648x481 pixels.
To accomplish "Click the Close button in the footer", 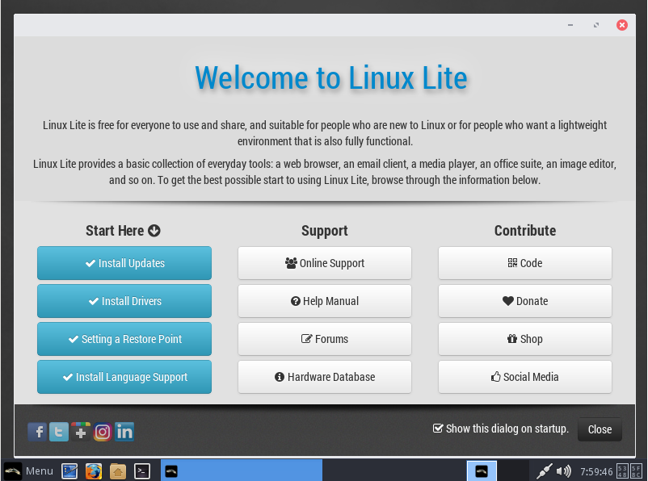I will 600,429.
